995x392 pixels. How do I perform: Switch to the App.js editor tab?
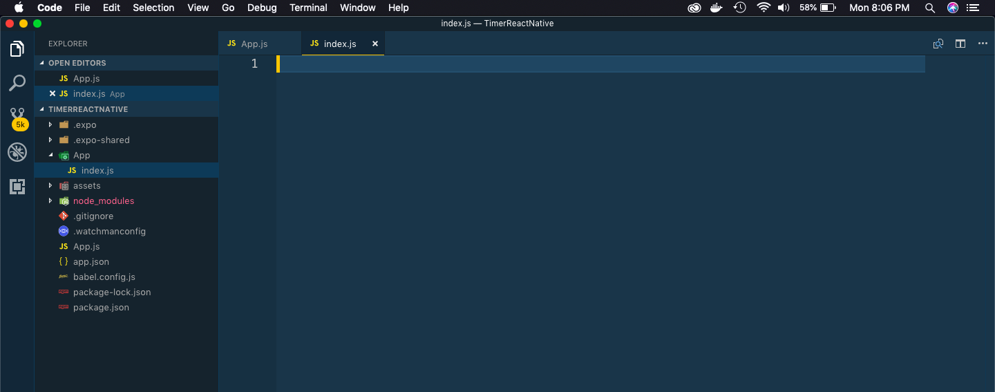tap(260, 44)
